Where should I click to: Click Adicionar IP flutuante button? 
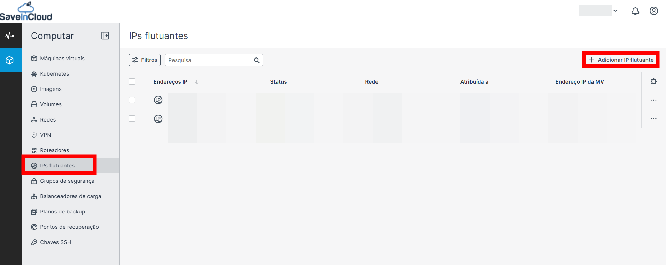(x=621, y=60)
